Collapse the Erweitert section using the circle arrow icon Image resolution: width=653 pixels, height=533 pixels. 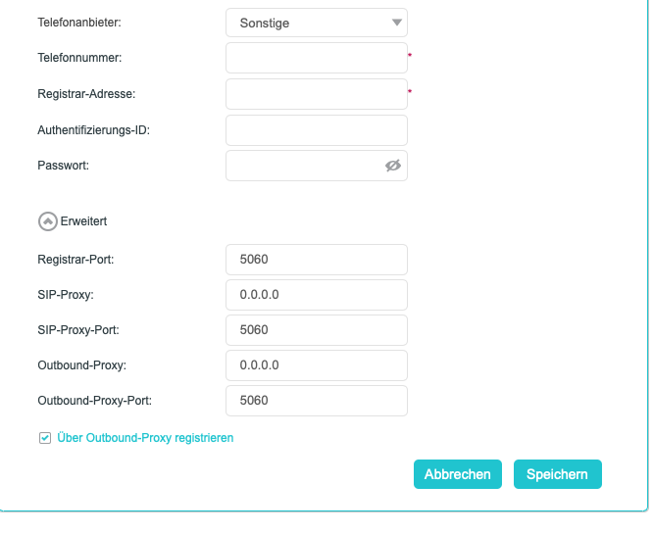click(x=47, y=221)
